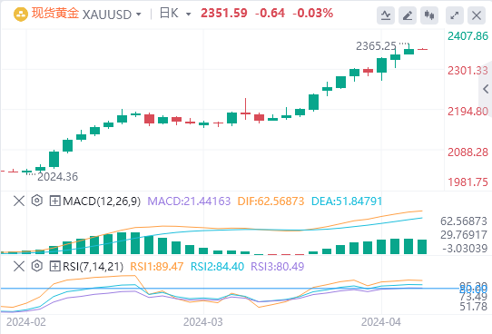Click the 2024-02 date axis label
Image resolution: width=492 pixels, height=334 pixels.
coord(26,322)
